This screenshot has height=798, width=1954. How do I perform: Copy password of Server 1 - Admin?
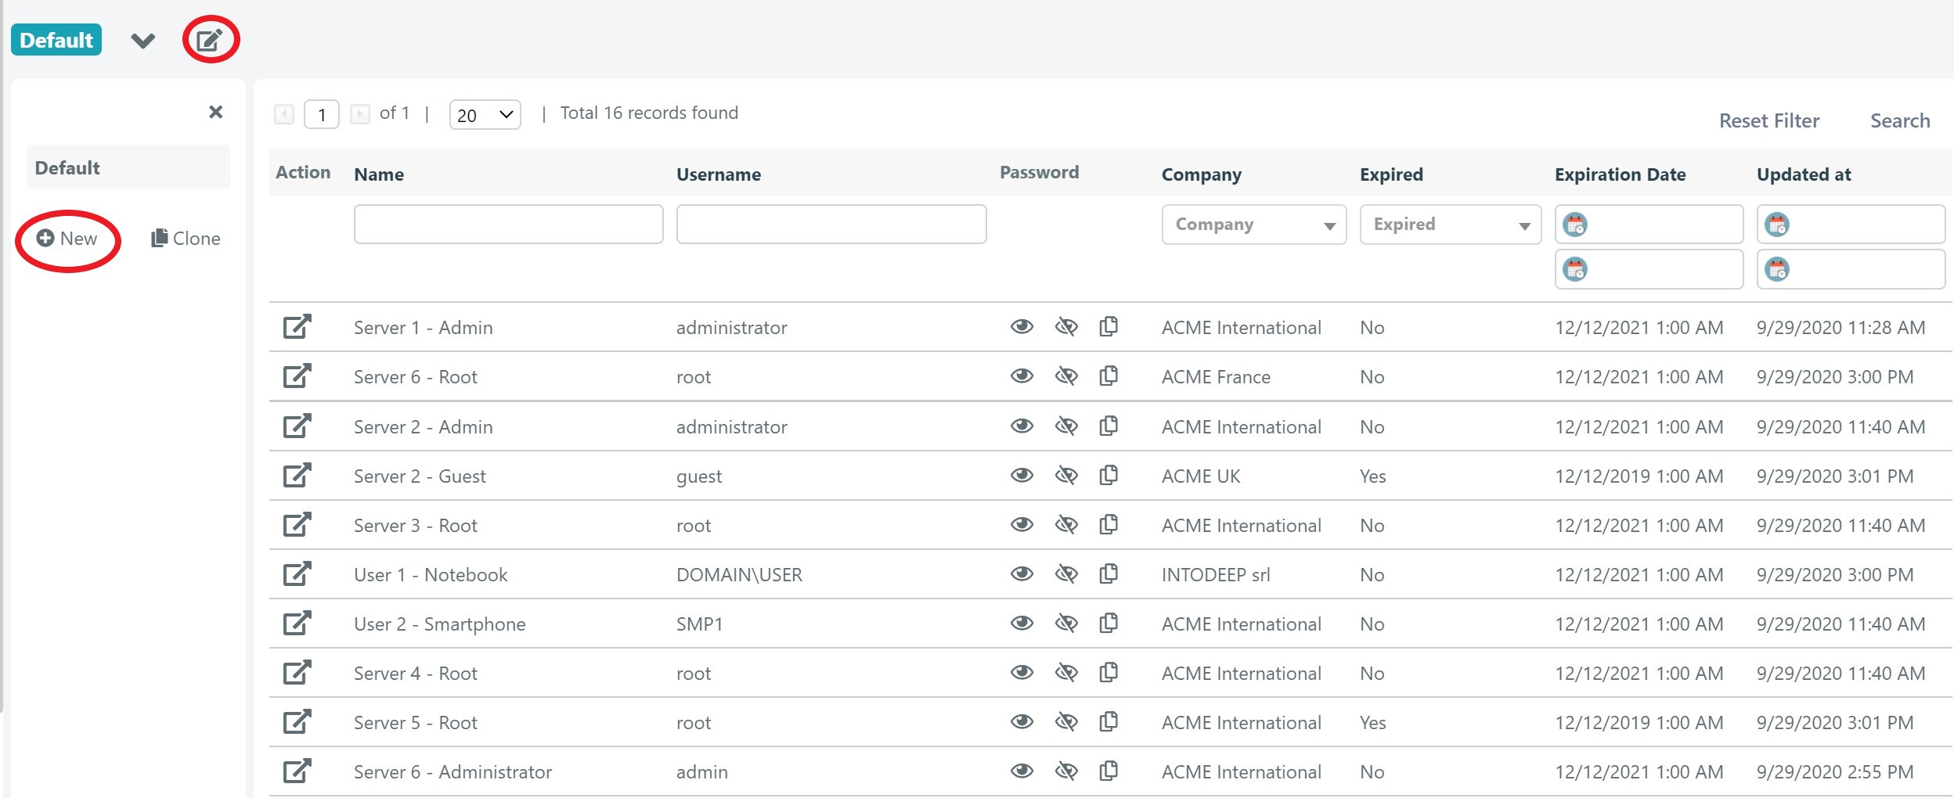[1109, 326]
